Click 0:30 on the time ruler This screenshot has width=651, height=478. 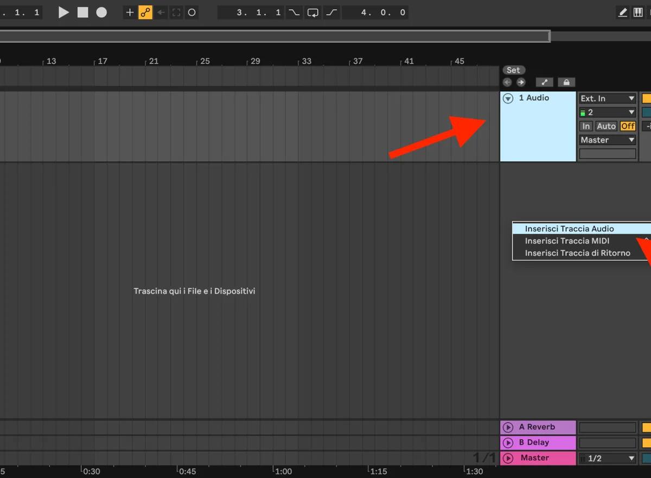(x=92, y=471)
